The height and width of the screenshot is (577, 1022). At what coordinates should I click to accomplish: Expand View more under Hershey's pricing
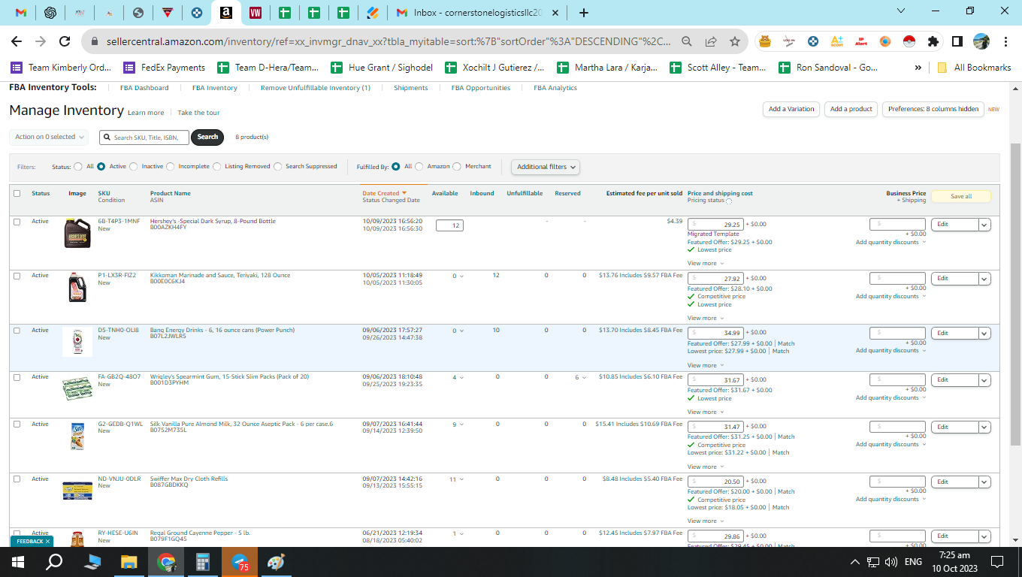(x=706, y=264)
